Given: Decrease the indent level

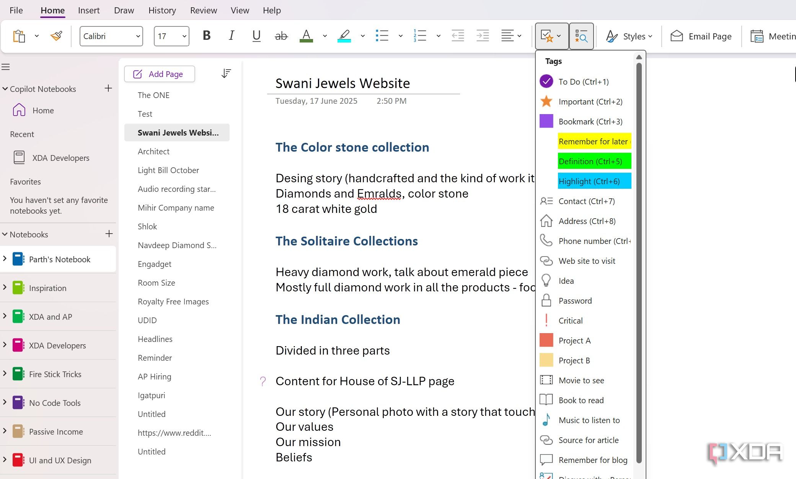Looking at the screenshot, I should (x=458, y=36).
